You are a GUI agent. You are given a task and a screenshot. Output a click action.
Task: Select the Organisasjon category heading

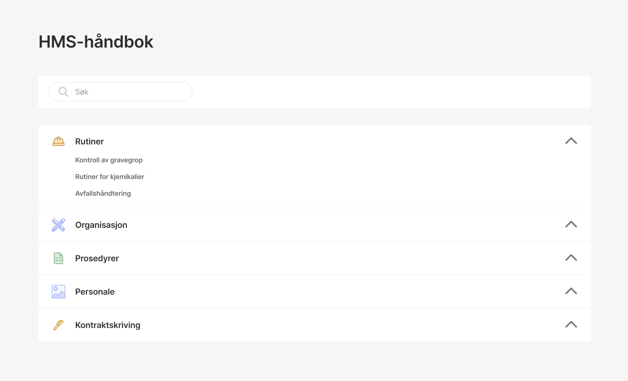pyautogui.click(x=101, y=225)
